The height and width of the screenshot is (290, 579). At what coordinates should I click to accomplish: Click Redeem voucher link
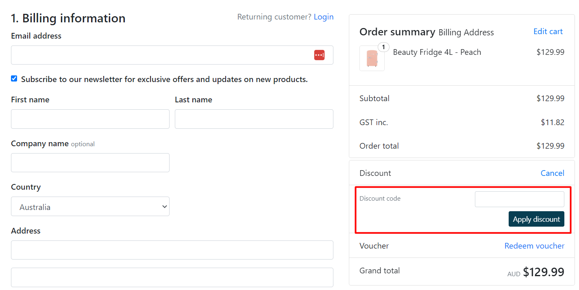point(534,246)
